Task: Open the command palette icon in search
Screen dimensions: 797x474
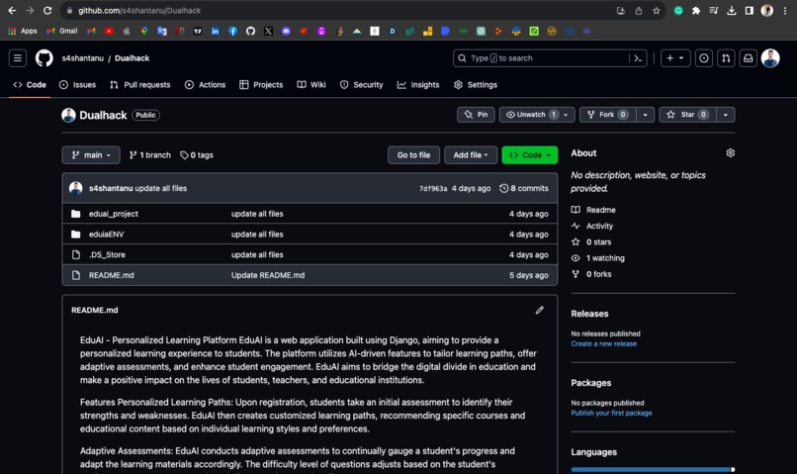Action: tap(638, 58)
